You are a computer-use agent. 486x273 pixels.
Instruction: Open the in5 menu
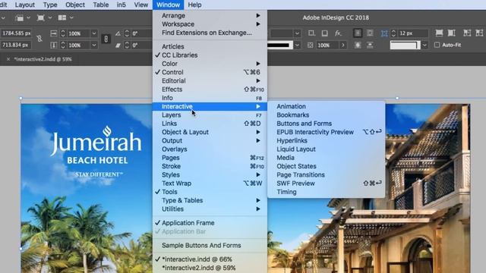click(x=121, y=5)
